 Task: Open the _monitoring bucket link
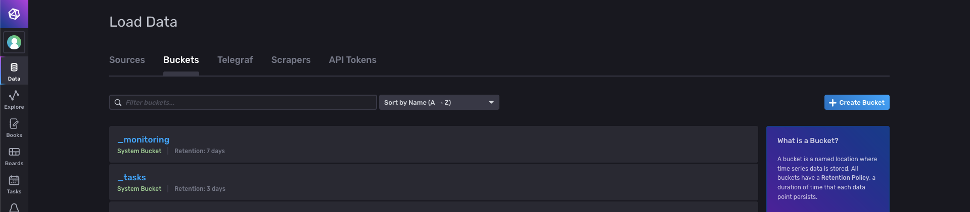click(144, 139)
